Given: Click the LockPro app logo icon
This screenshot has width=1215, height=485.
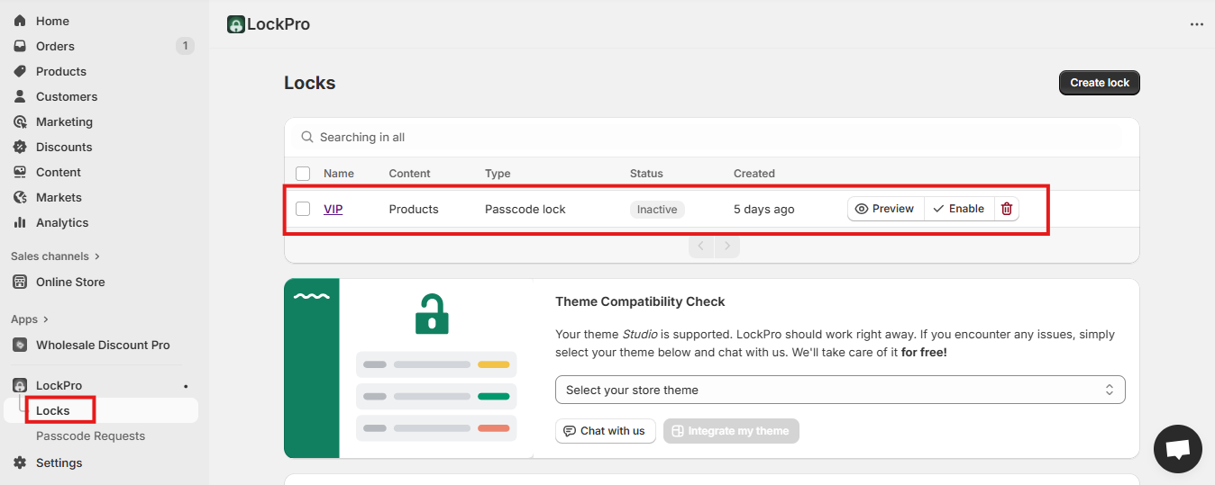Looking at the screenshot, I should pos(236,24).
